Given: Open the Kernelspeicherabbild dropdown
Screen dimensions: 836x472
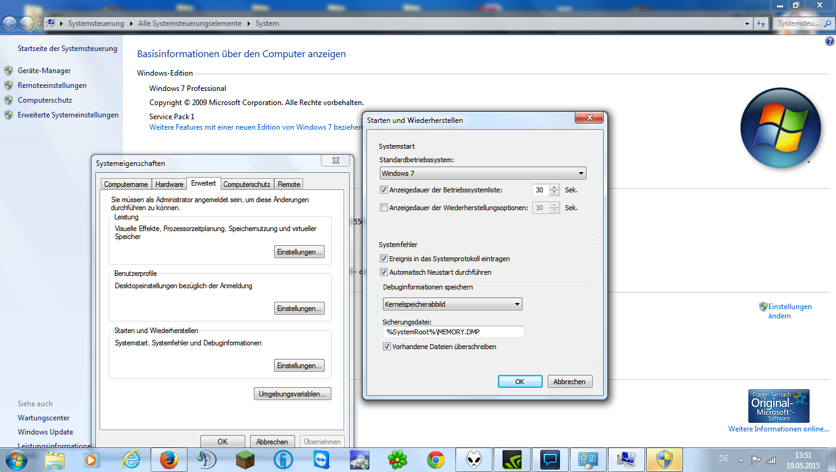Looking at the screenshot, I should tap(452, 304).
